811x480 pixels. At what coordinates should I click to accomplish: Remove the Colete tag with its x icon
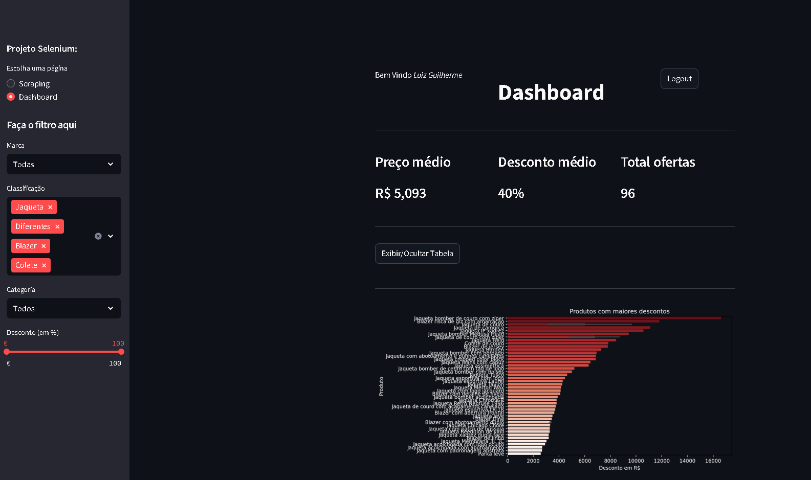tap(44, 265)
